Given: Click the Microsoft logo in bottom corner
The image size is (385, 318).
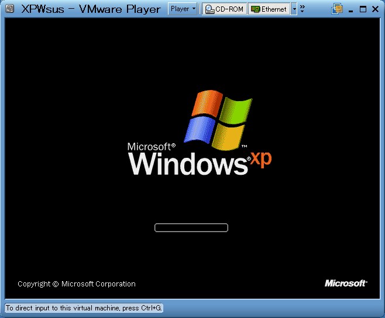Looking at the screenshot, I should [346, 284].
